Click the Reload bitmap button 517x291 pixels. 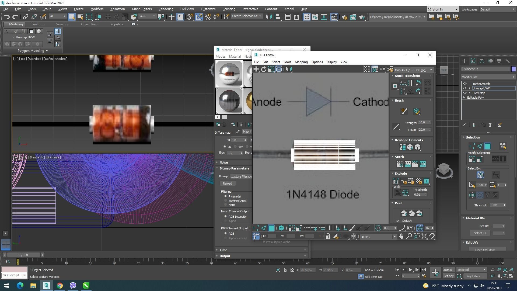227,183
